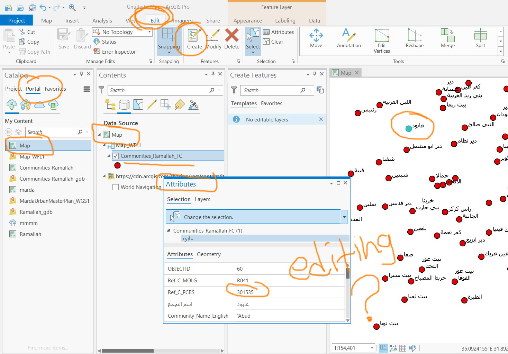This screenshot has width=508, height=354.
Task: Open a project with the folder icon
Action: [x=20, y=7]
